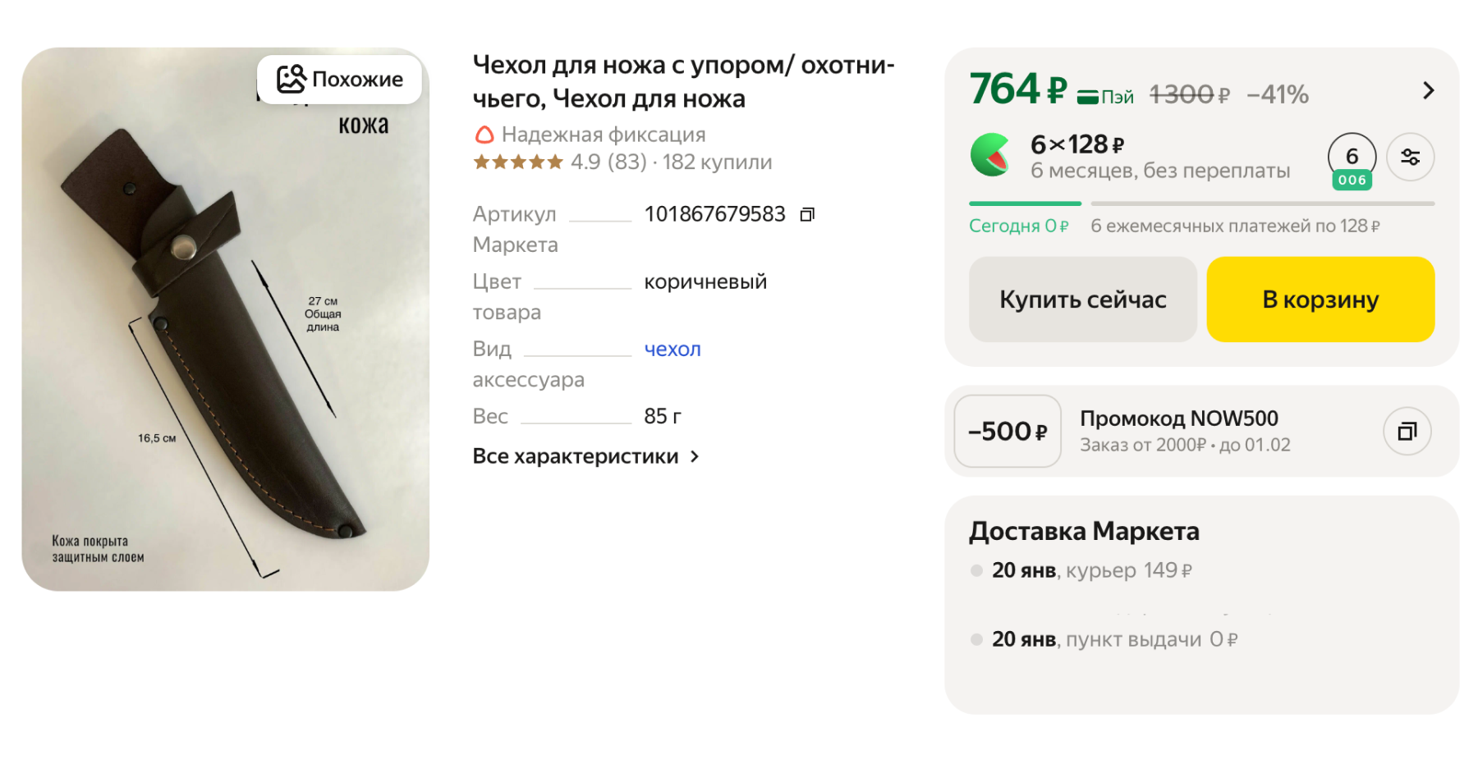This screenshot has width=1478, height=773.
Task: Click the Купить сейчас button
Action: (x=1081, y=299)
